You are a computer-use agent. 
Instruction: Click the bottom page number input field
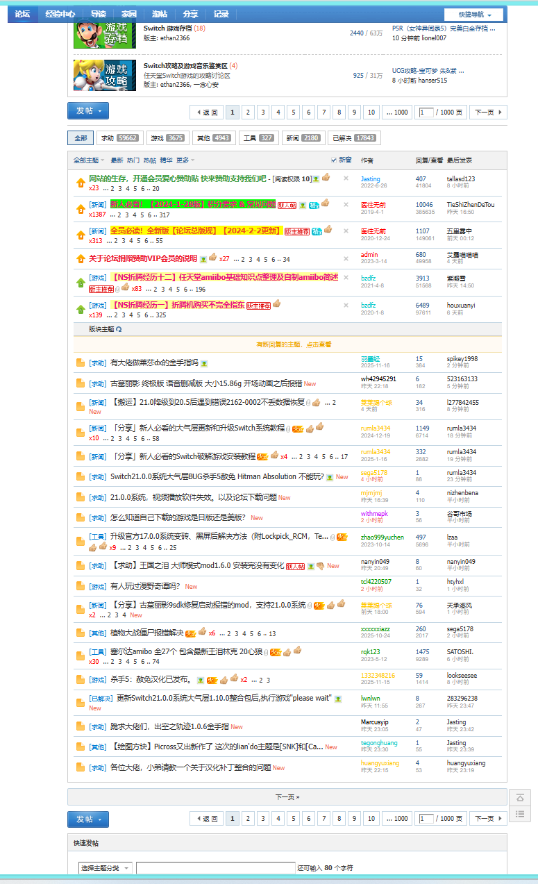426,819
